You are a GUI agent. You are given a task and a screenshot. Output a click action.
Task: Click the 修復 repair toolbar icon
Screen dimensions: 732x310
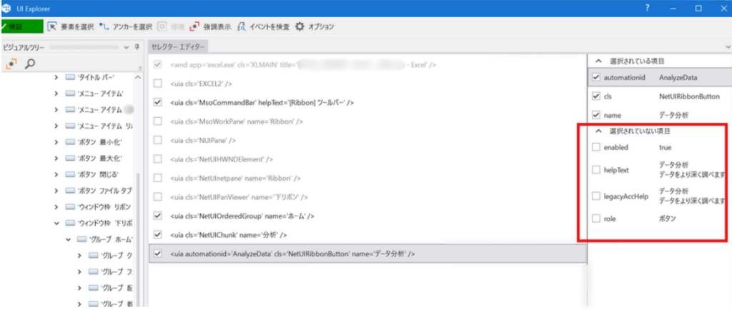[162, 26]
